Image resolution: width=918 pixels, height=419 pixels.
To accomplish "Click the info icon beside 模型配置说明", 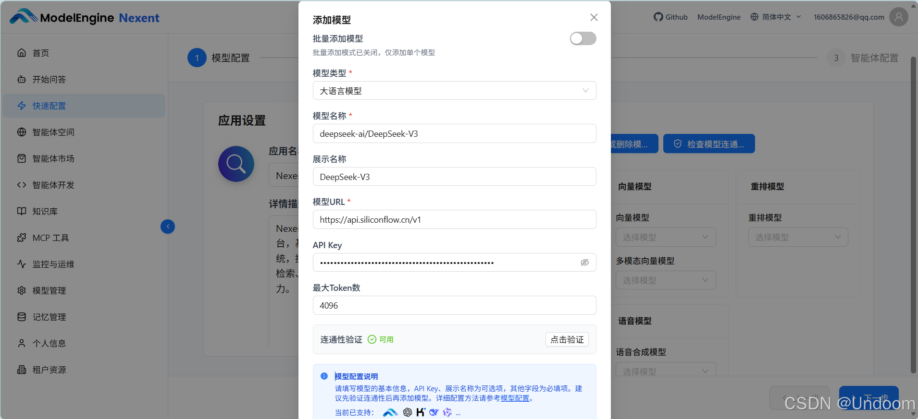I will [x=324, y=376].
